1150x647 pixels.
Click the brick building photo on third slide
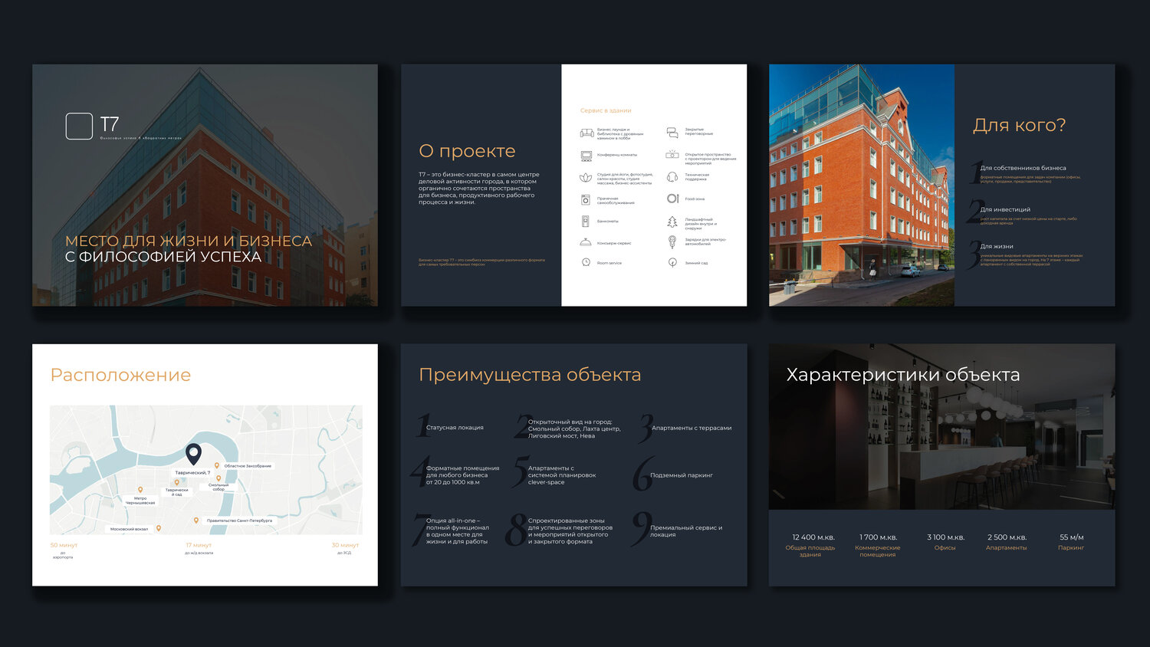point(862,185)
